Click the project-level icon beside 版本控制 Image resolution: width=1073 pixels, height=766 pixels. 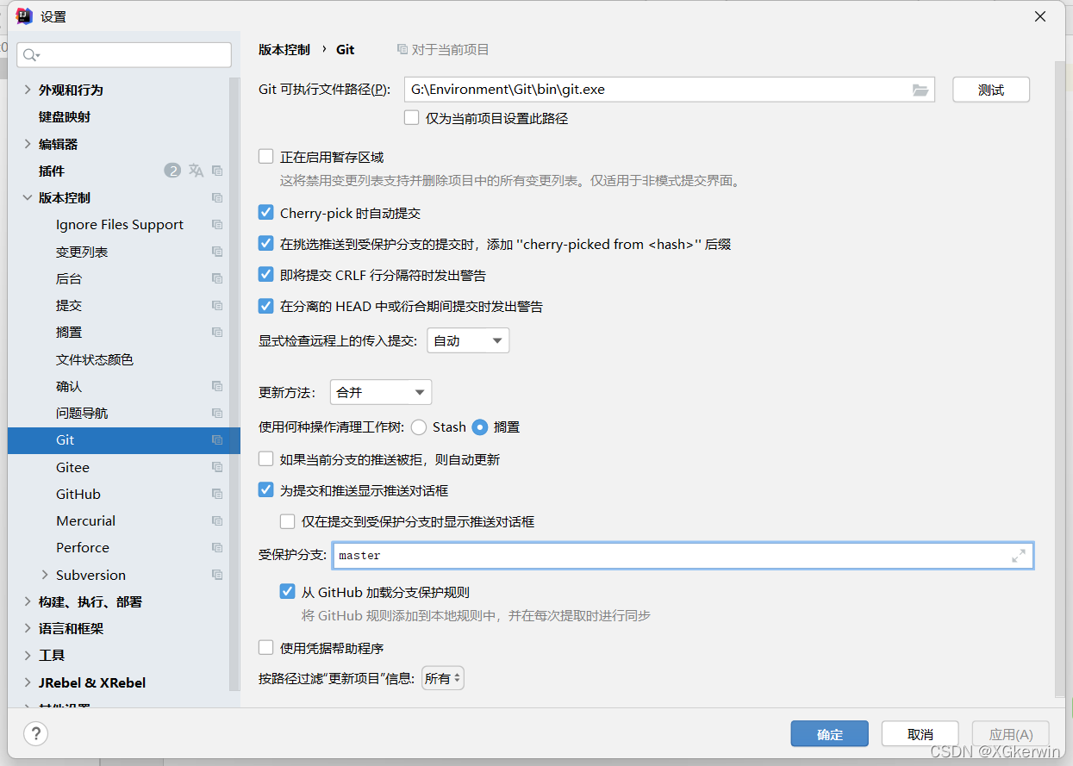217,198
